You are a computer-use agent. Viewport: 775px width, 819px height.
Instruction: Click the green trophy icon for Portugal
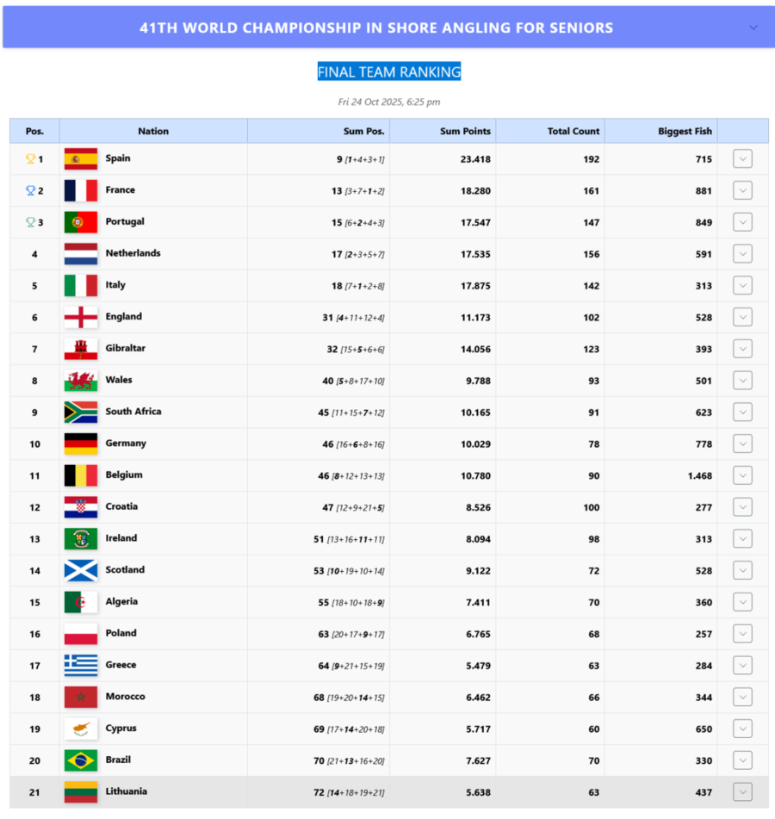tap(30, 222)
